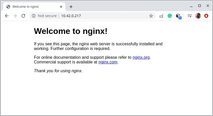
Task: Bookmark this page with the star
Action: point(151,16)
